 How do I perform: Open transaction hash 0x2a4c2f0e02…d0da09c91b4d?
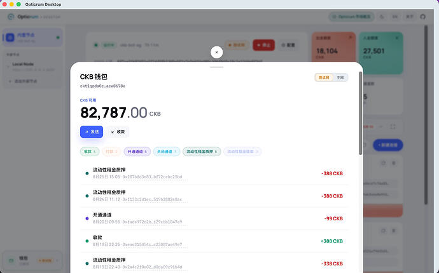point(152,267)
